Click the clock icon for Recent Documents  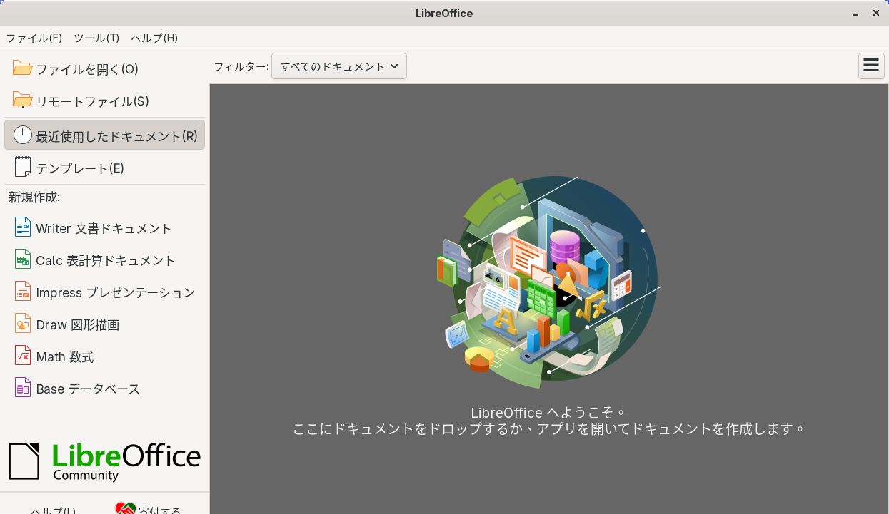[x=23, y=135]
